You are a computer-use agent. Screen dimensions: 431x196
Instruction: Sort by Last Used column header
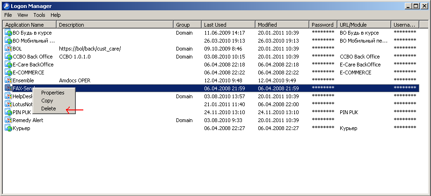tap(228, 25)
